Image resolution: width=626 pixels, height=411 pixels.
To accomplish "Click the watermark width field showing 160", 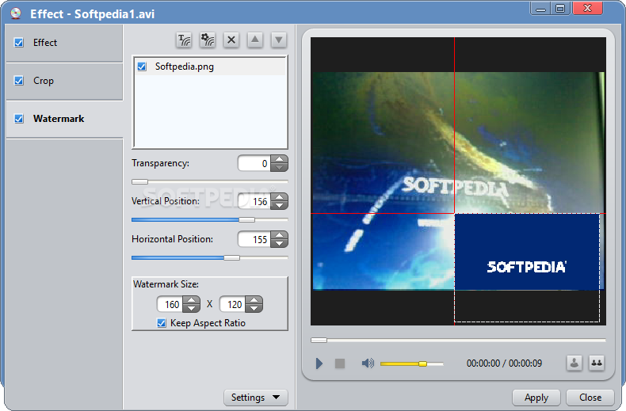I will click(x=170, y=304).
